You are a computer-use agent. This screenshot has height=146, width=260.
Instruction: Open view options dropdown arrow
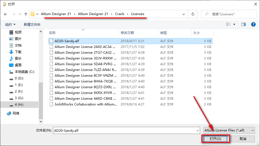(x=234, y=24)
